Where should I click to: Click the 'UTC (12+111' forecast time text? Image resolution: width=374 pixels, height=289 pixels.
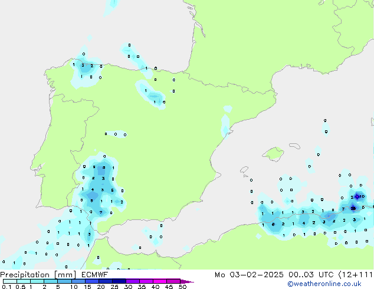(x=343, y=274)
